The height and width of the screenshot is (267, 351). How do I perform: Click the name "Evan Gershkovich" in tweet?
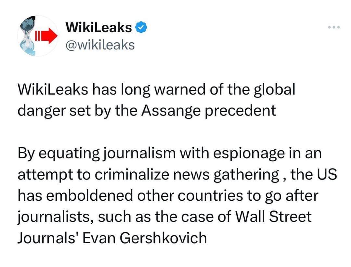tap(145, 238)
